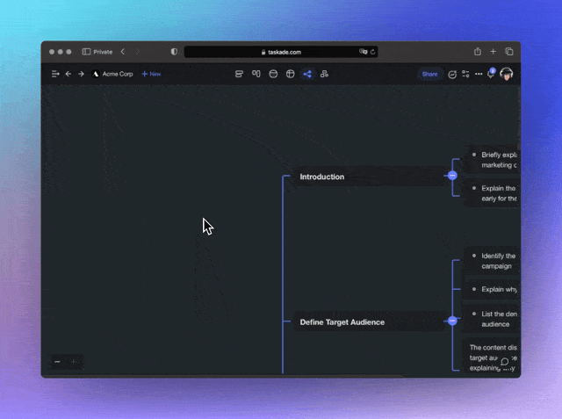Screen dimensions: 562x419
Task: Select the mind map view icon
Action: [307, 74]
